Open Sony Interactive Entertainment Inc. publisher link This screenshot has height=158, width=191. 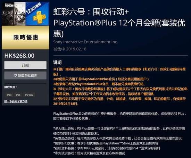point(85,42)
